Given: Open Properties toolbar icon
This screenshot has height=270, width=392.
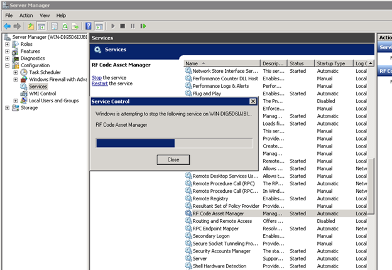Looking at the screenshot, I should click(54, 26).
